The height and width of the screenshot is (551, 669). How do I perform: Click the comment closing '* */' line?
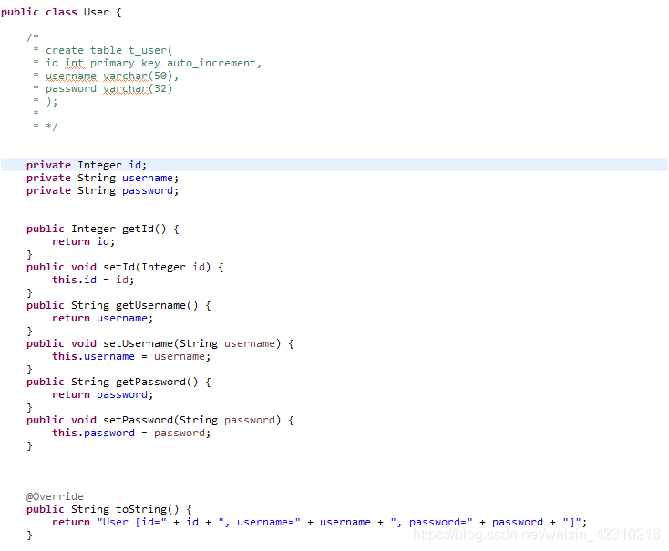[46, 127]
